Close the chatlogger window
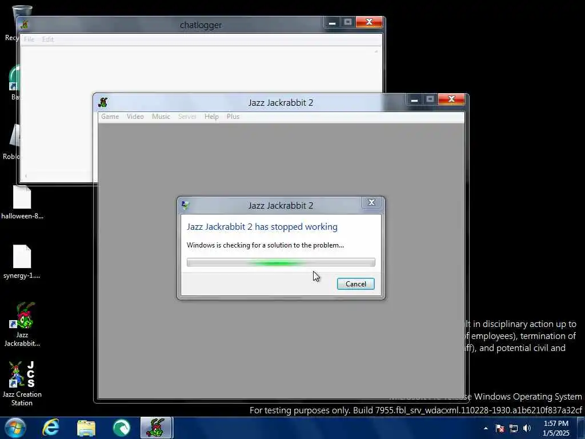Screen dimensions: 585x439 click(x=369, y=22)
